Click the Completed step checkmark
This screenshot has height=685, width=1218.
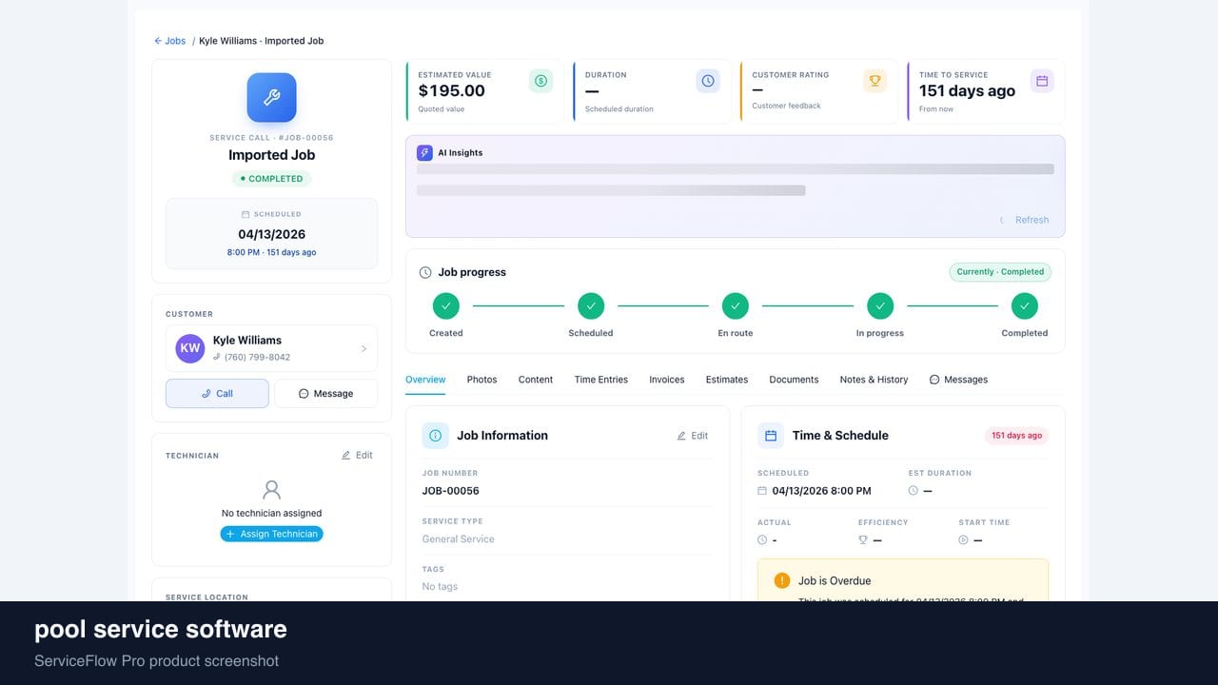click(1025, 305)
